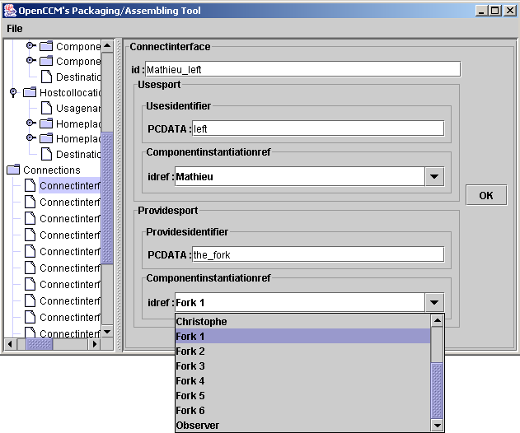520x433 pixels.
Task: Collapse the Hostcollocation tree node toggle
Action: click(x=13, y=92)
